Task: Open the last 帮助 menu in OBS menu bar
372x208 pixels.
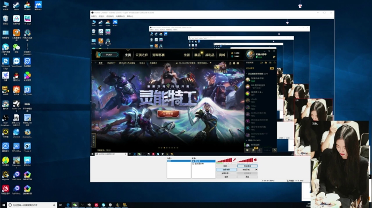Action: coord(130,16)
